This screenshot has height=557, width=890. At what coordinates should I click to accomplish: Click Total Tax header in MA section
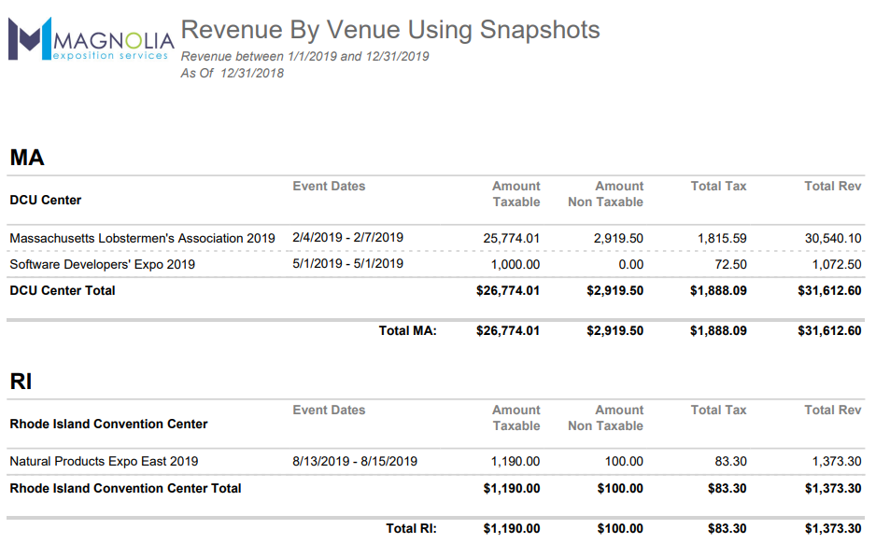click(x=718, y=186)
